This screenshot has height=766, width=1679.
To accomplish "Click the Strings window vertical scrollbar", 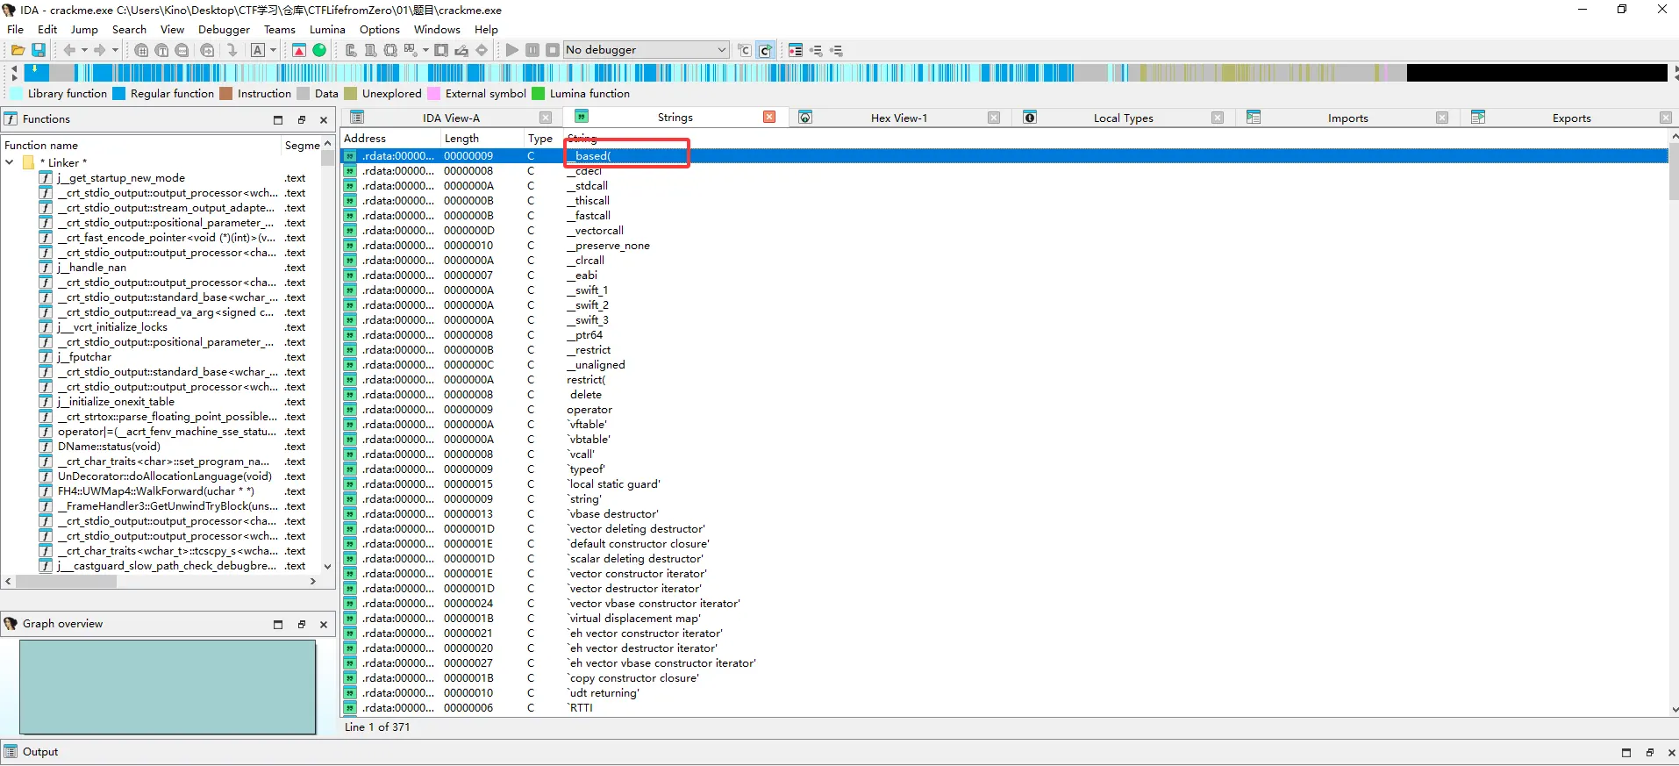I will [x=1674, y=424].
